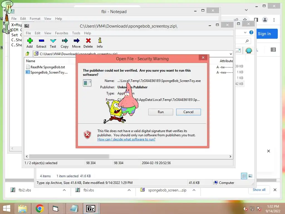Image resolution: width=285 pixels, height=214 pixels.
Task: Expand options for fbi.vbs download
Action: 129,190
